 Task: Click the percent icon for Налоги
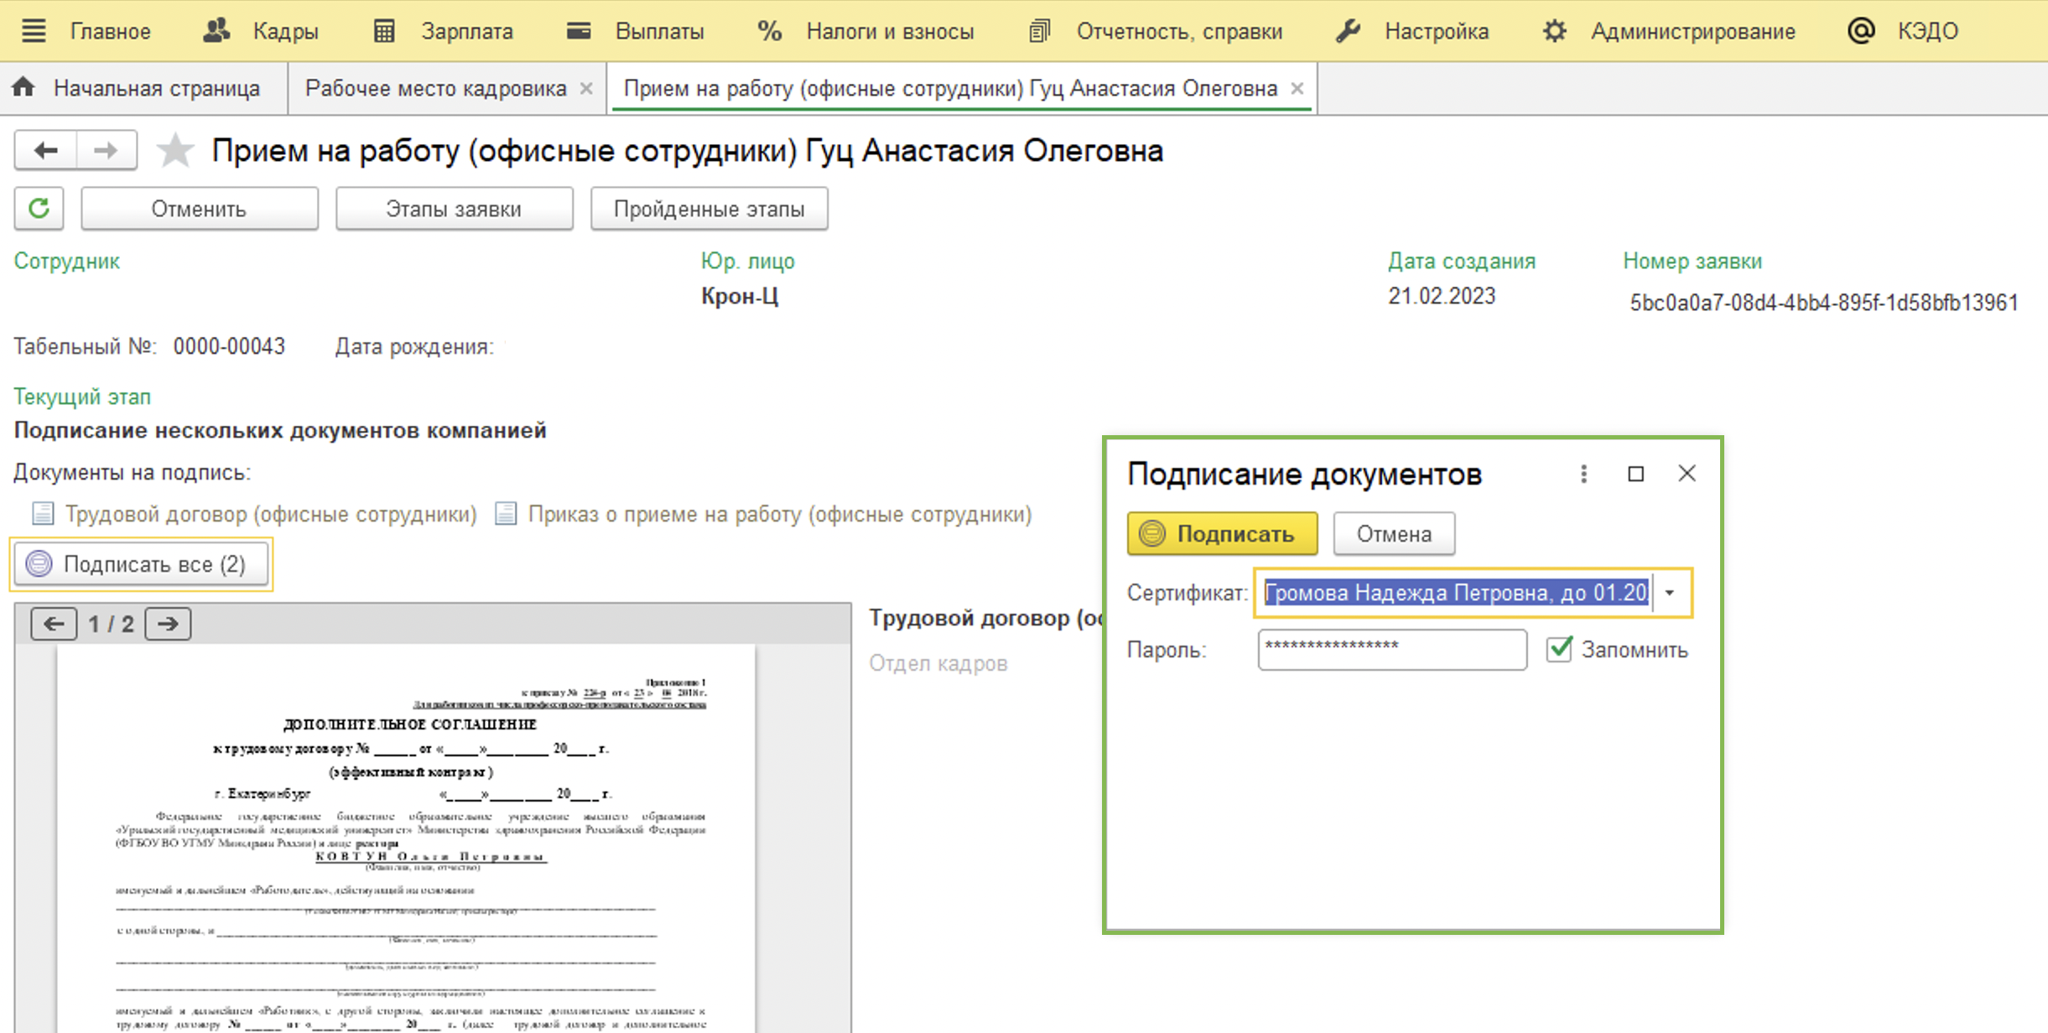769,31
